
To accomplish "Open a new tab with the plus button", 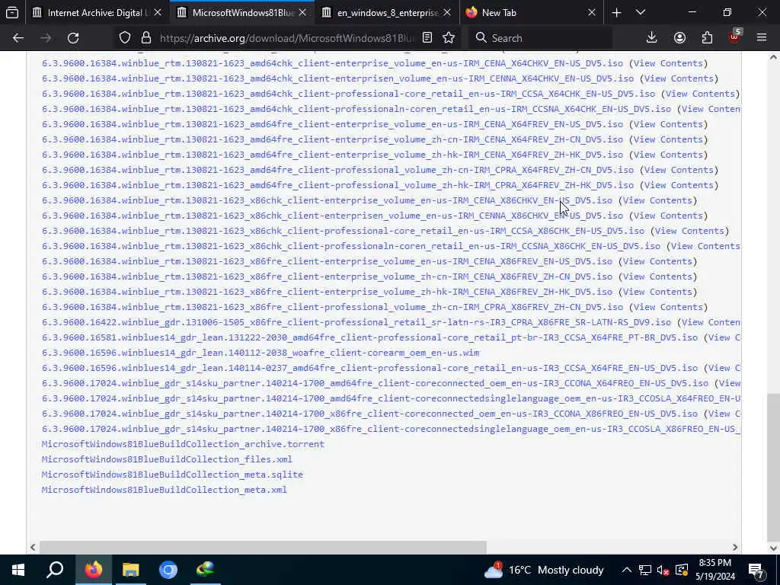I will pos(616,13).
